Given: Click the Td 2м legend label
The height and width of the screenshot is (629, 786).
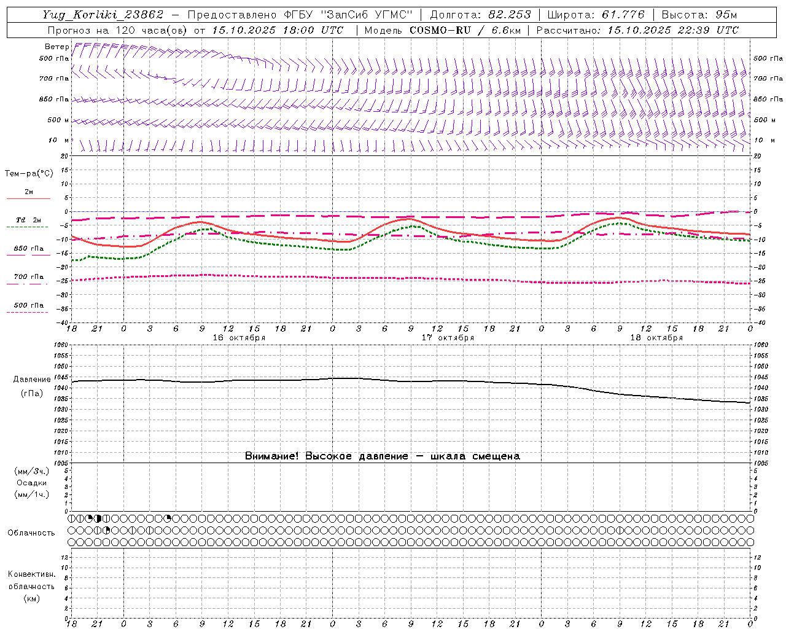Looking at the screenshot, I should click(x=28, y=220).
